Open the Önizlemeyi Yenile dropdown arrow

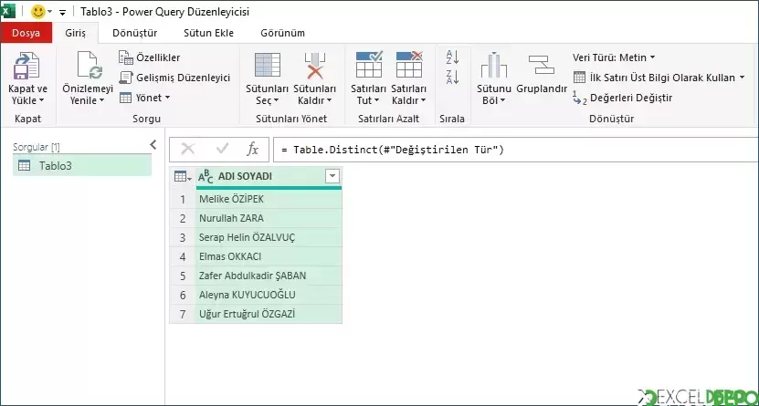[101, 101]
